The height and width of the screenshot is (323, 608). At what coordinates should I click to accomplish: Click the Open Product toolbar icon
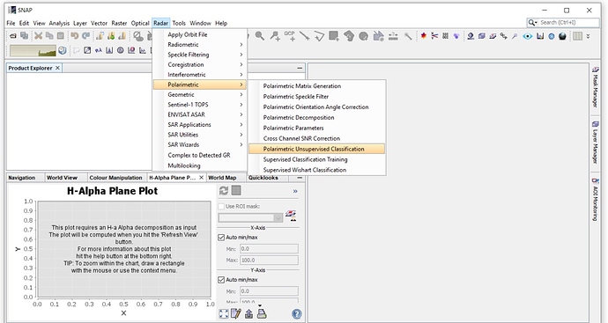13,36
